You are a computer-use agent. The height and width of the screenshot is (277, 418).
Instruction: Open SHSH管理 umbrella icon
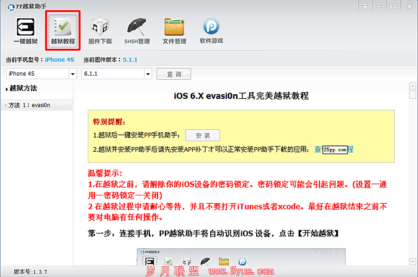(x=137, y=30)
